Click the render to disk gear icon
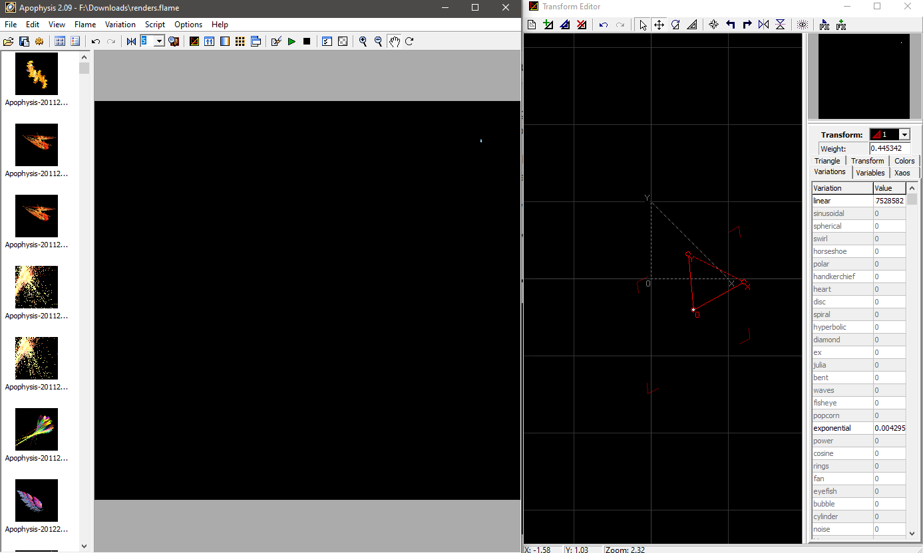This screenshot has width=923, height=553. (x=39, y=41)
